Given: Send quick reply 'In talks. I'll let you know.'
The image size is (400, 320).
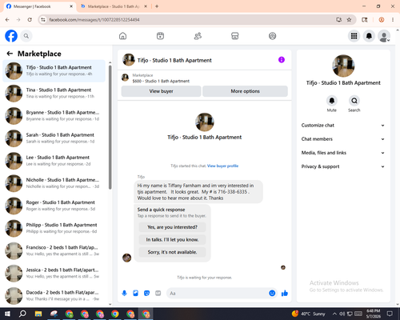Looking at the screenshot, I should coord(172,240).
